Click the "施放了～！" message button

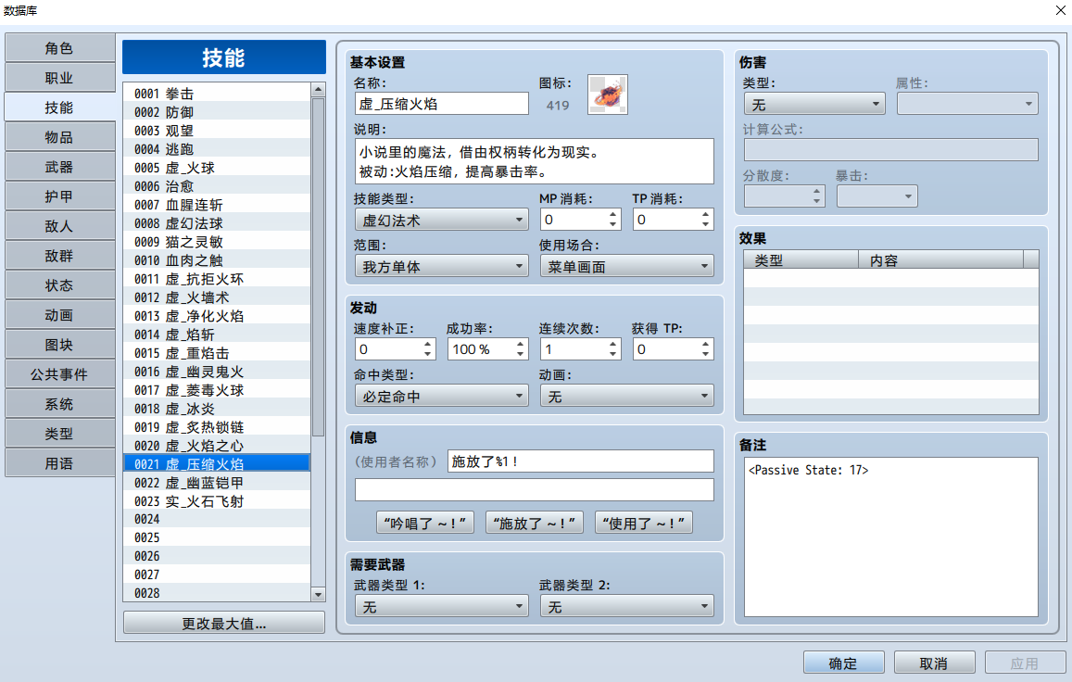click(534, 523)
